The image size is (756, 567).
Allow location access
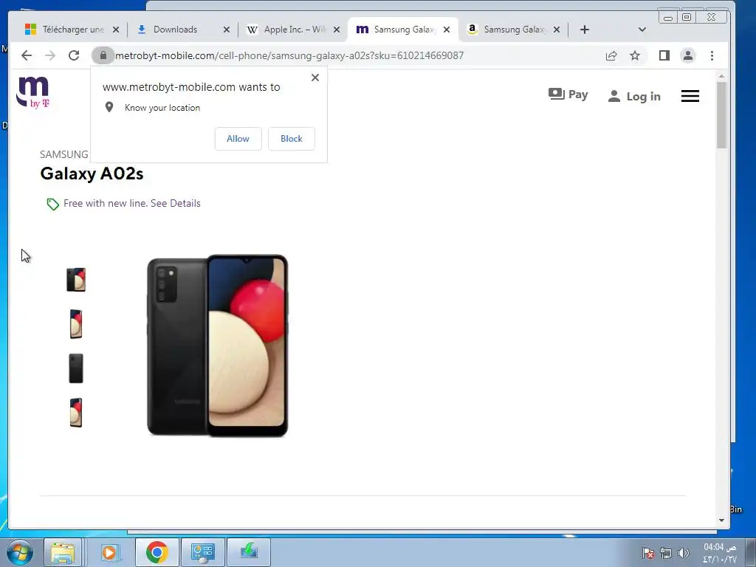(238, 139)
